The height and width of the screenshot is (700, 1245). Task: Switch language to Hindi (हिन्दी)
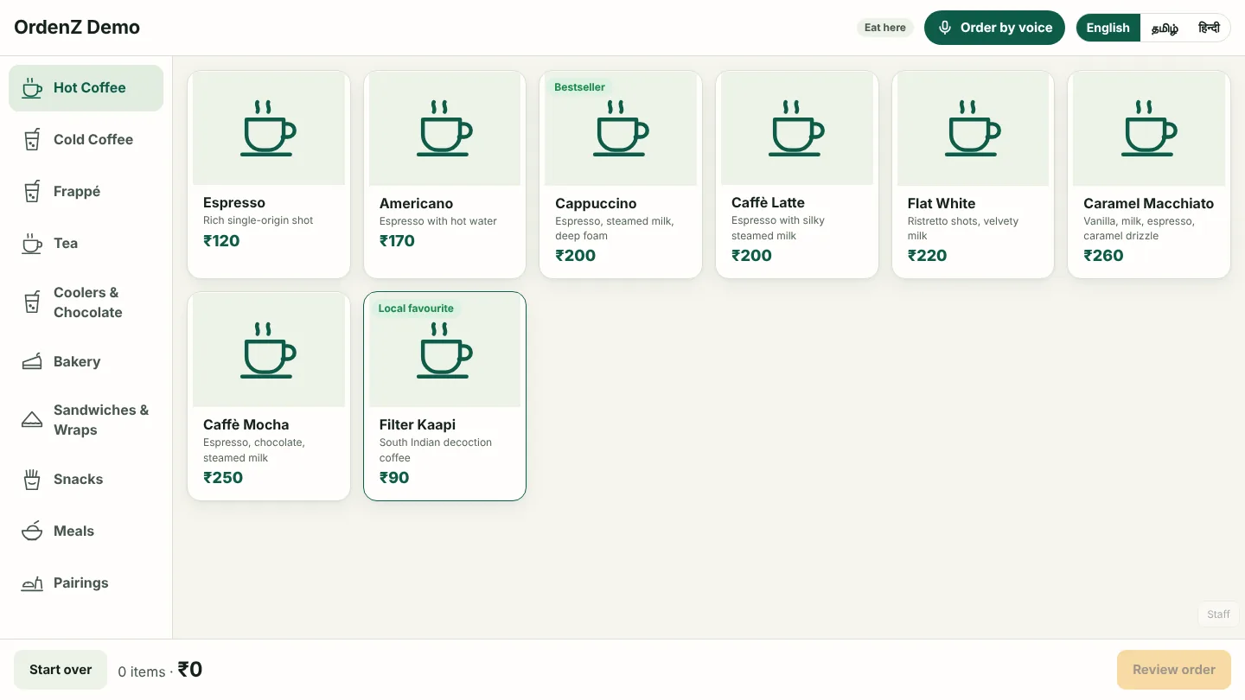(1209, 28)
